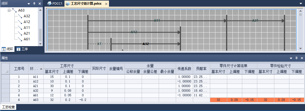
Task: Close the 闭环 panel
Action: [40, 3]
